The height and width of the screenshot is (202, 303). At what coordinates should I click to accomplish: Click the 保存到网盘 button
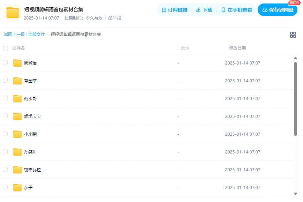[277, 10]
